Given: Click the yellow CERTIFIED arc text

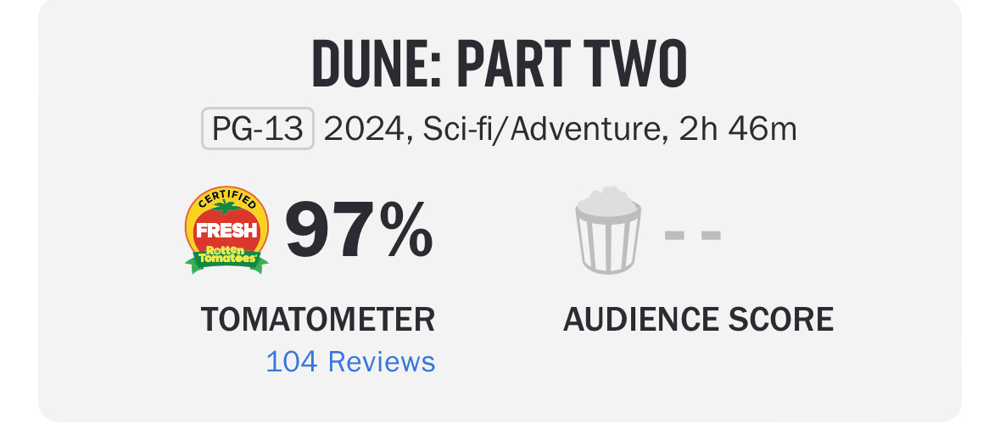Looking at the screenshot, I should [226, 199].
